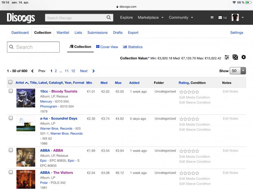The height and width of the screenshot is (190, 253).
Task: Open the Polar label link
Action: 44,183
